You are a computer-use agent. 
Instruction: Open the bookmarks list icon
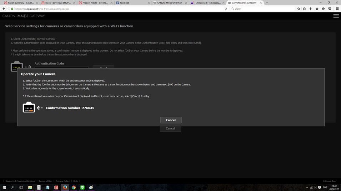tap(304, 9)
